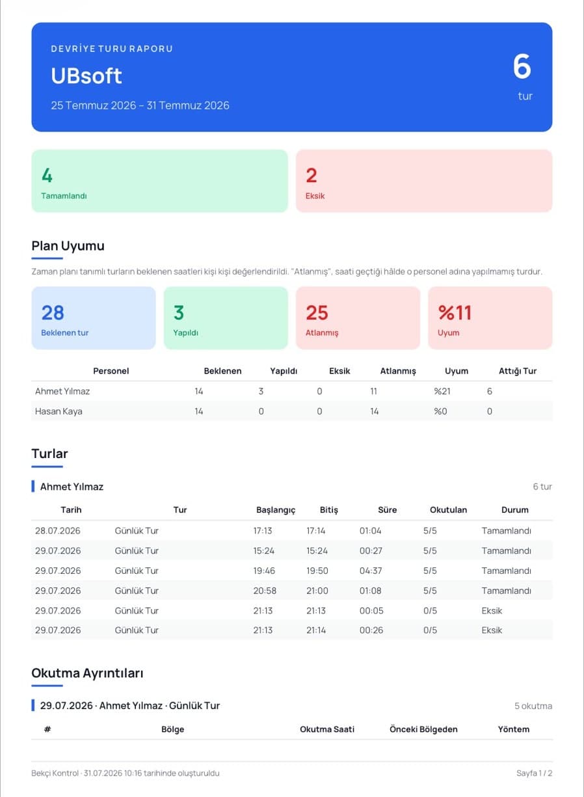Click the duration 00:05
Screen dimensions: 584x797
tap(371, 610)
